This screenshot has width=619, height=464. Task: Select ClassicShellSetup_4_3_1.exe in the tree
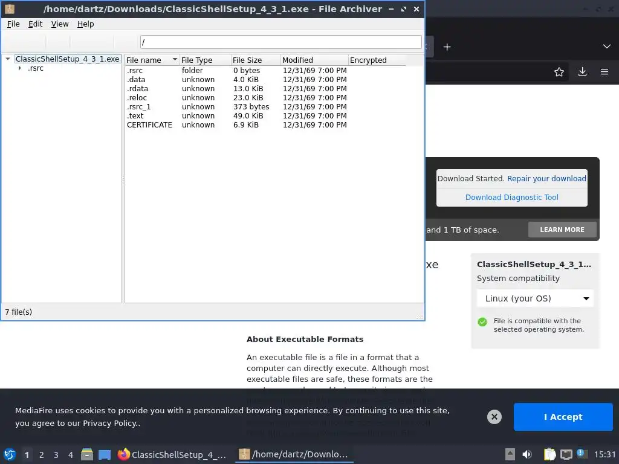point(67,59)
